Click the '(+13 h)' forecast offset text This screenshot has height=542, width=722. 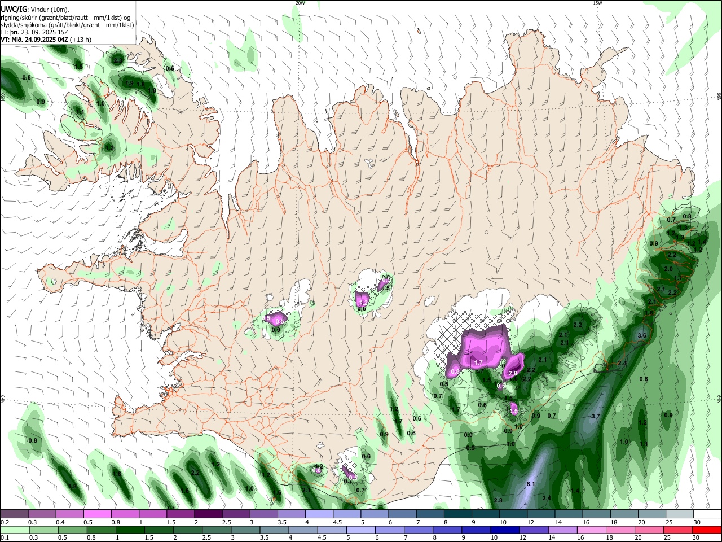pyautogui.click(x=81, y=40)
